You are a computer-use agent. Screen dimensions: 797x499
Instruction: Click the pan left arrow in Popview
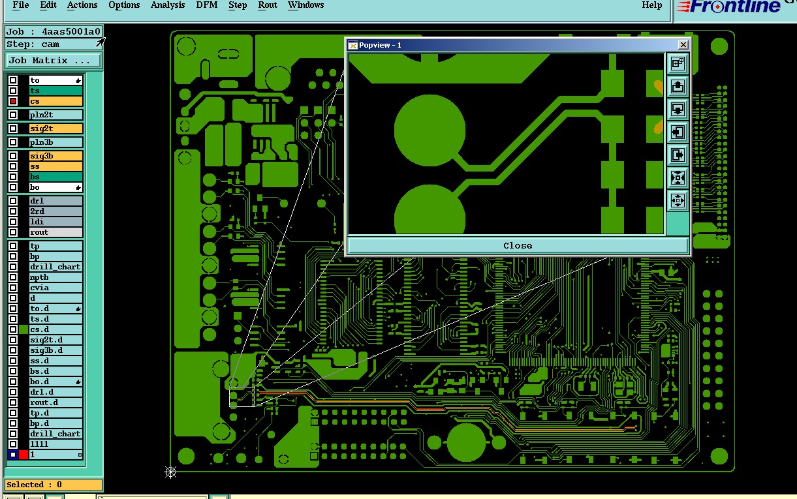coord(678,132)
